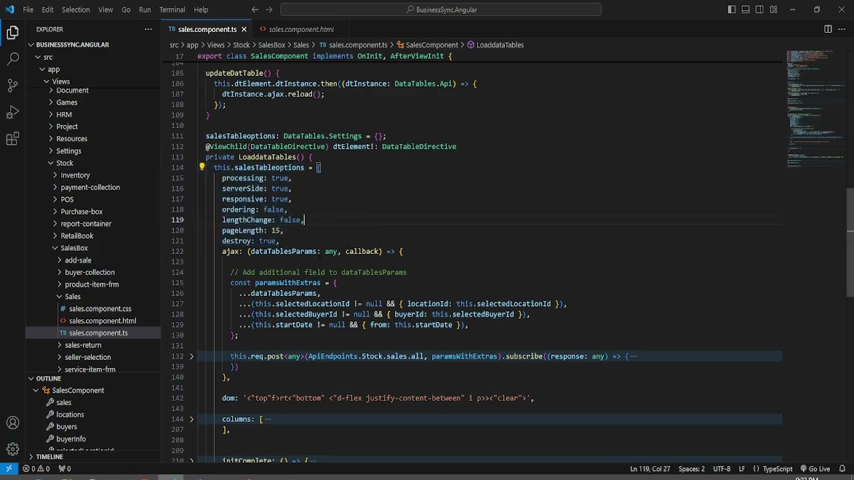Expand the Inventory folder
Screen dimensions: 854x480
pyautogui.click(x=75, y=175)
